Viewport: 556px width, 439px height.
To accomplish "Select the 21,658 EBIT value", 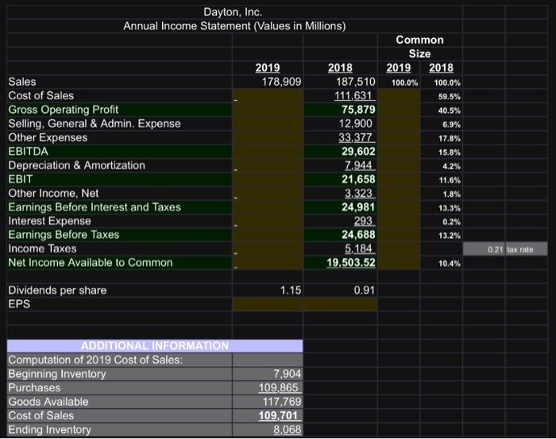I will [x=358, y=179].
